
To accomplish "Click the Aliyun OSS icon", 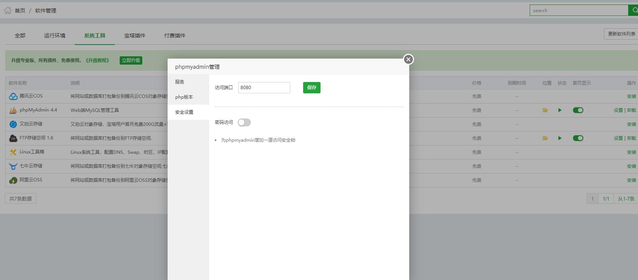I will point(13,180).
